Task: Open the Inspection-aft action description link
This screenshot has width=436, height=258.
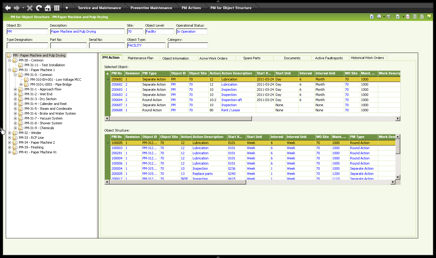Action: point(232,100)
